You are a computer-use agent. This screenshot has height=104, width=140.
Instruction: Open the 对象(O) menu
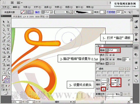(27, 7)
